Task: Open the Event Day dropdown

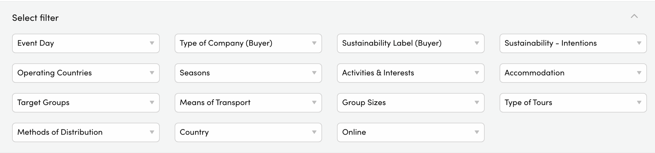Action: pyautogui.click(x=85, y=43)
